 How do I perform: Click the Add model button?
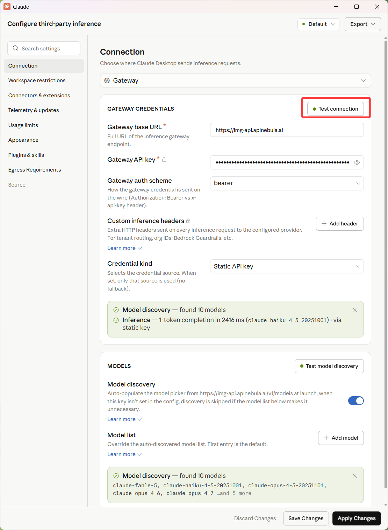click(x=341, y=438)
